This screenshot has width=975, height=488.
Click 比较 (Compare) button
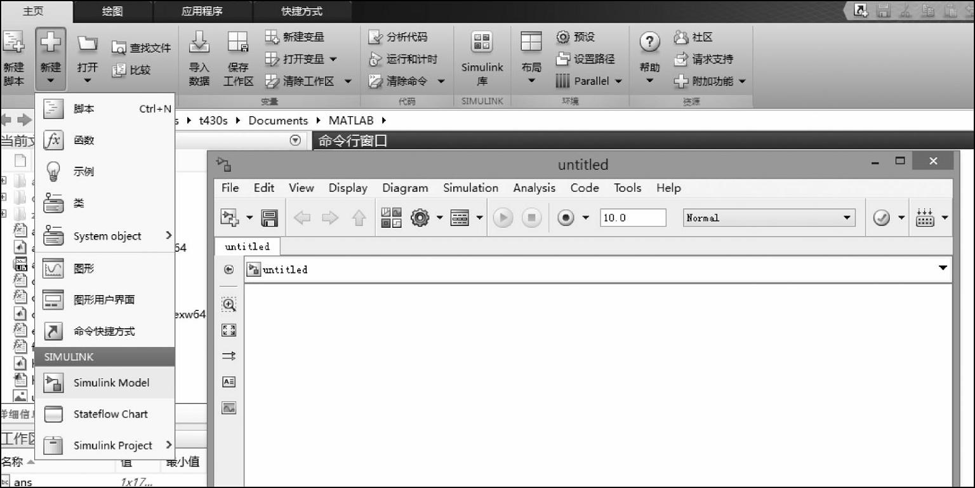pyautogui.click(x=131, y=70)
